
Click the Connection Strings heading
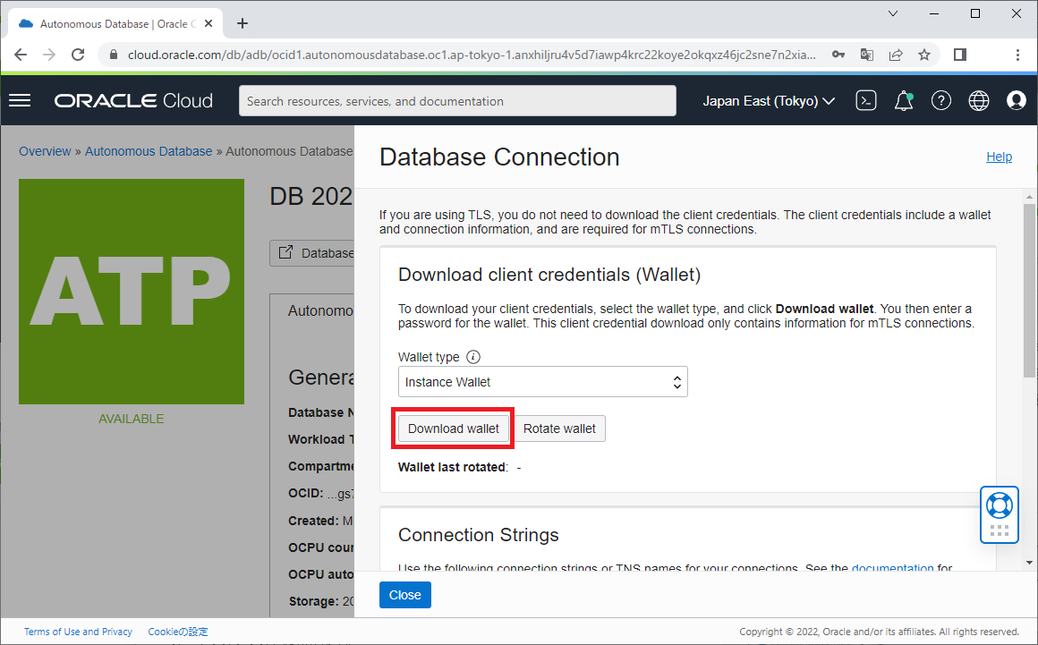click(x=478, y=535)
